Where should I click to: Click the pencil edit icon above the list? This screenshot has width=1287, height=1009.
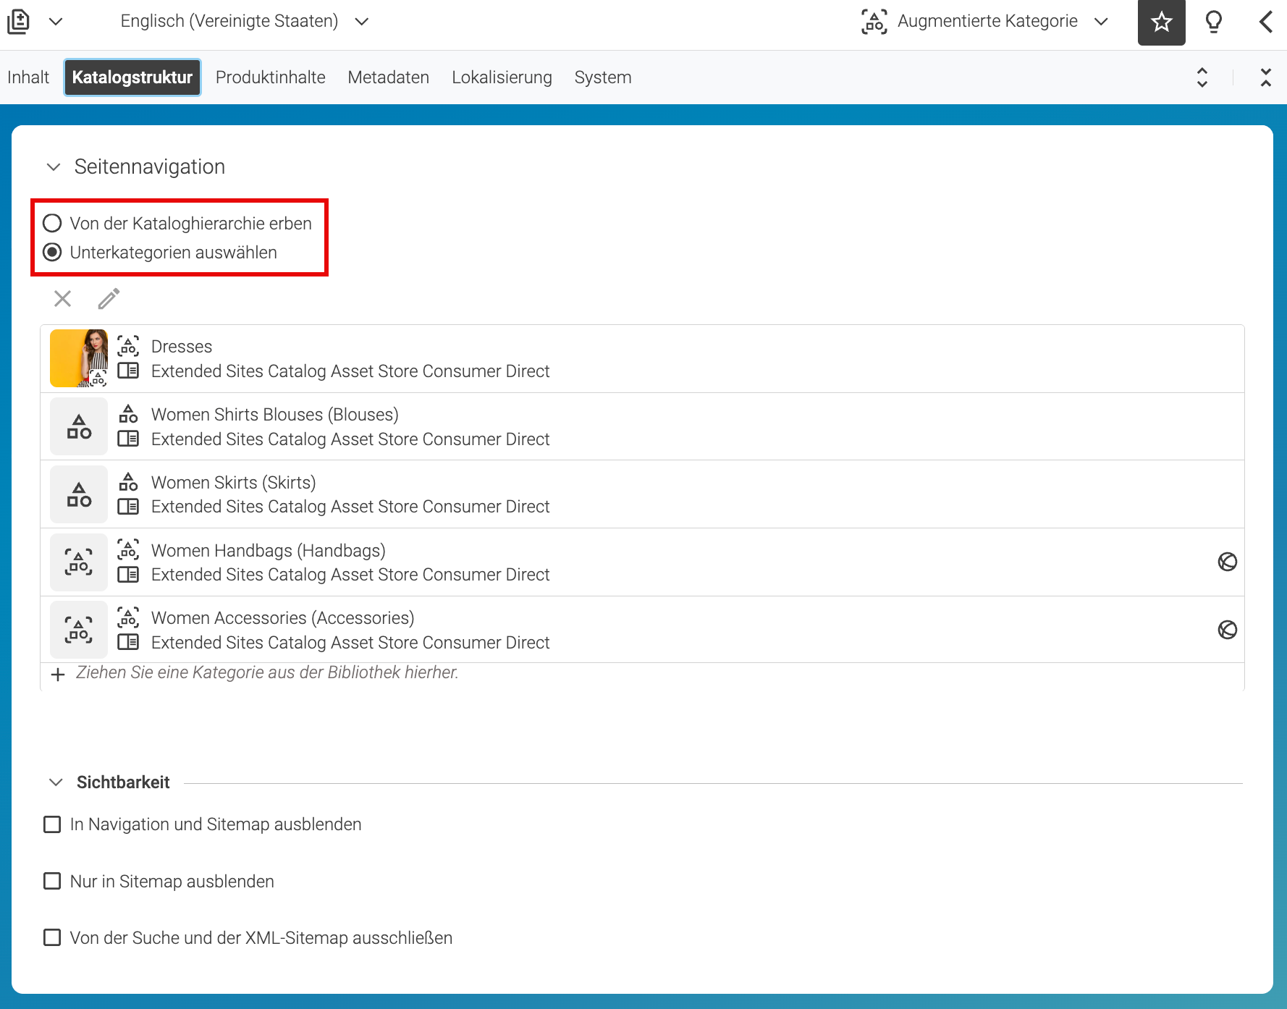click(109, 298)
